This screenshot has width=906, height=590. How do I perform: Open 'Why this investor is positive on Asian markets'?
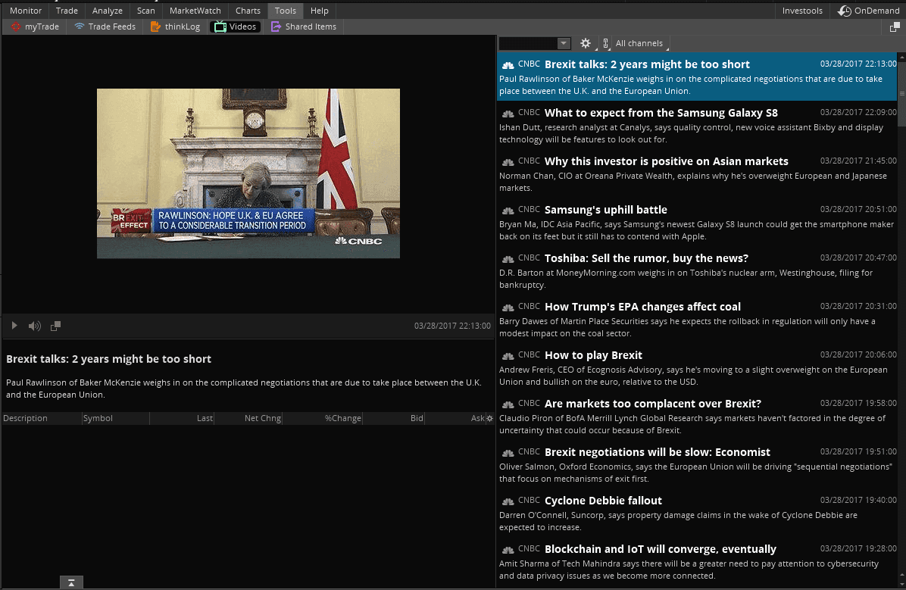click(x=698, y=173)
